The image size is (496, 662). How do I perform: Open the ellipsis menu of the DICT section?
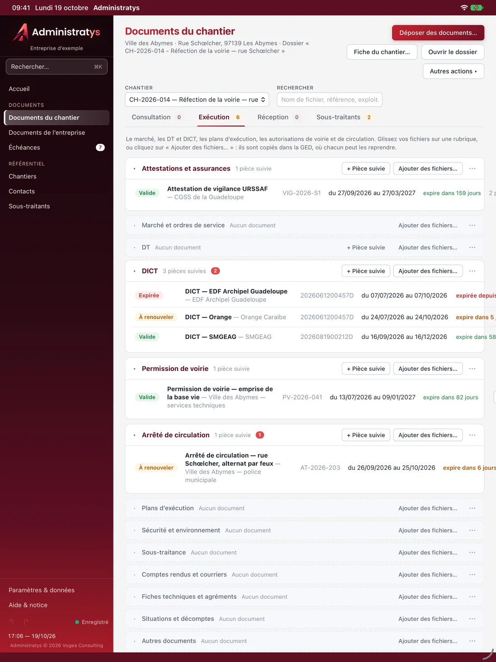tap(473, 271)
